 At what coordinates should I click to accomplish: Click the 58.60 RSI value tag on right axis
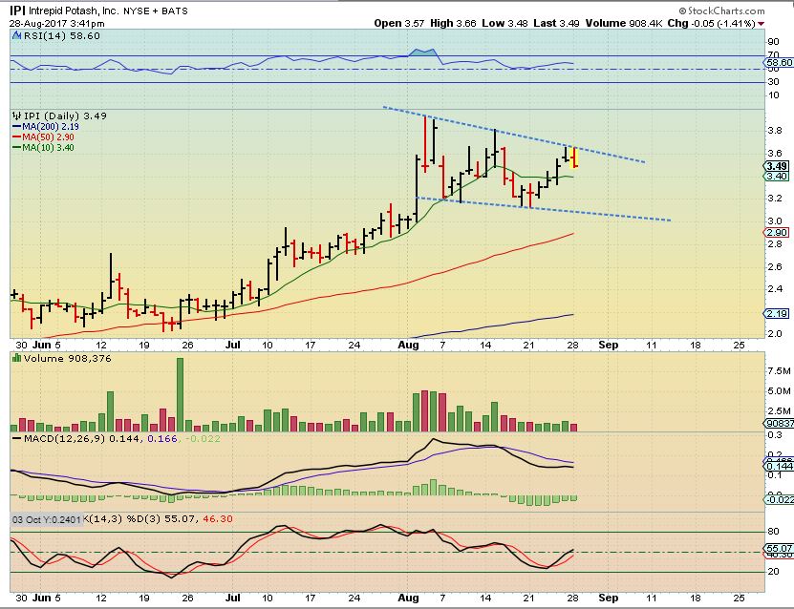click(x=779, y=63)
